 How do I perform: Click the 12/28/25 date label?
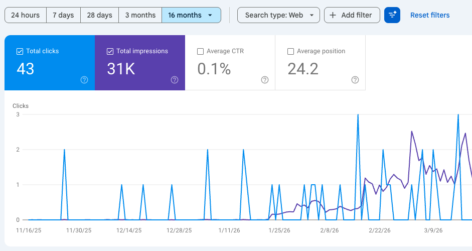(179, 230)
